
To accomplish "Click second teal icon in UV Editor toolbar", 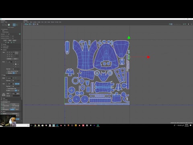I will tap(26, 24).
